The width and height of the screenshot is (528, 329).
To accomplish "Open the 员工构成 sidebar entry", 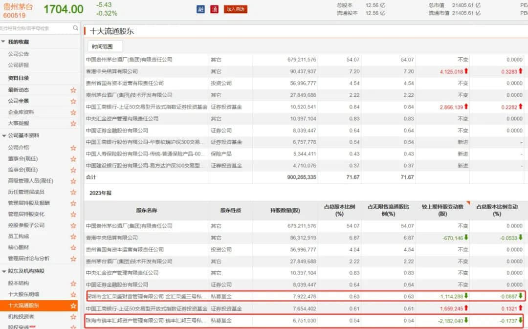I will pyautogui.click(x=19, y=237).
